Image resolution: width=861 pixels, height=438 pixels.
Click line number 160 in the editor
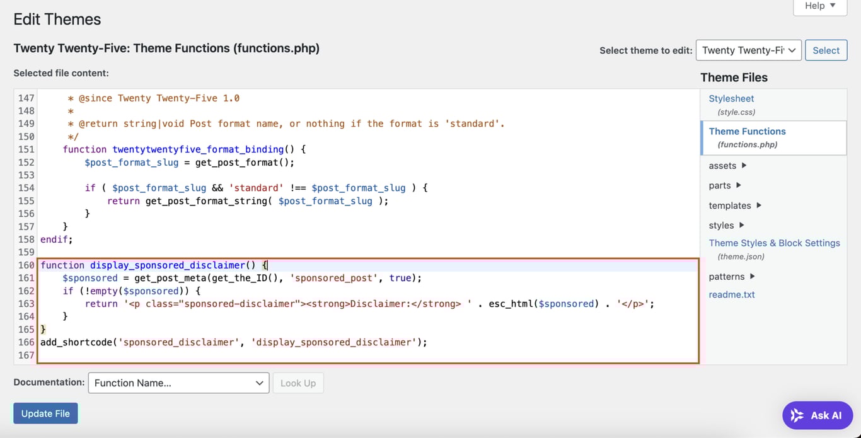point(26,265)
